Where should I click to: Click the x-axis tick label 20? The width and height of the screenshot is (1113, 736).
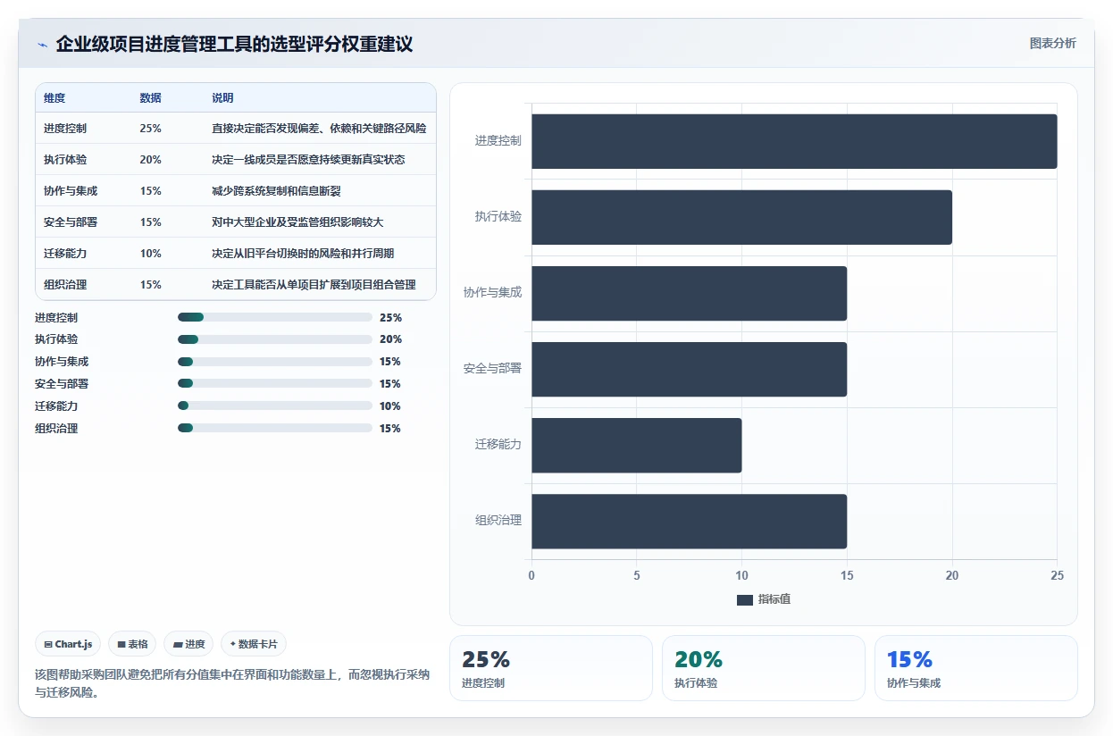click(952, 576)
